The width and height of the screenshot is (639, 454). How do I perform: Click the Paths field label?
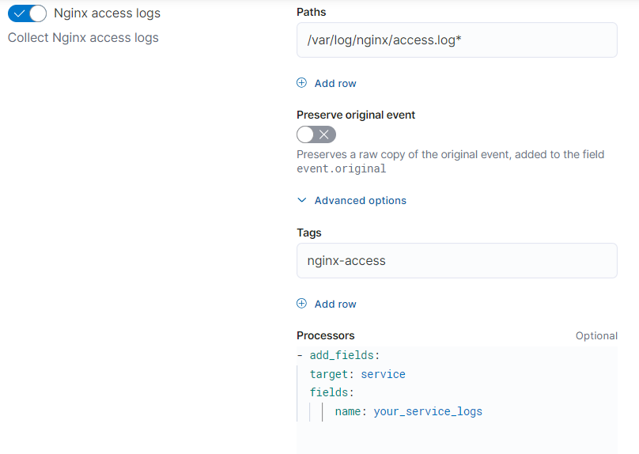[311, 12]
